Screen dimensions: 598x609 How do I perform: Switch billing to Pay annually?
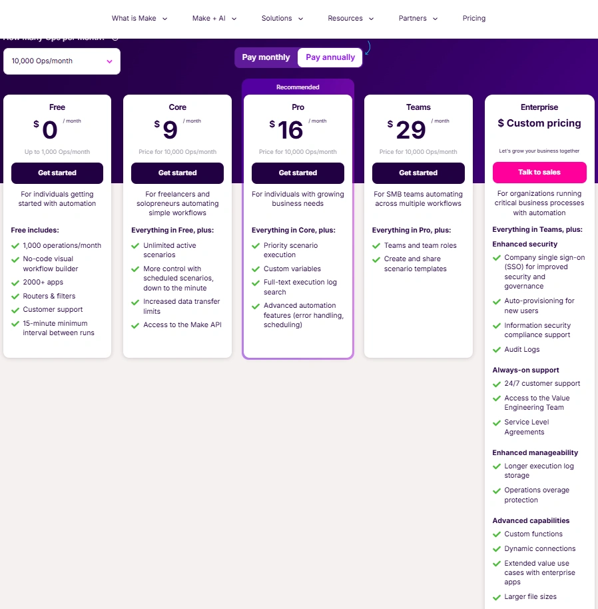pyautogui.click(x=330, y=57)
